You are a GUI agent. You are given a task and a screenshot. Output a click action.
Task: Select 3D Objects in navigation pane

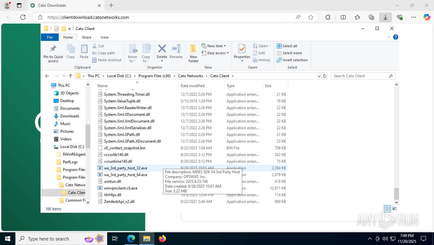point(69,93)
